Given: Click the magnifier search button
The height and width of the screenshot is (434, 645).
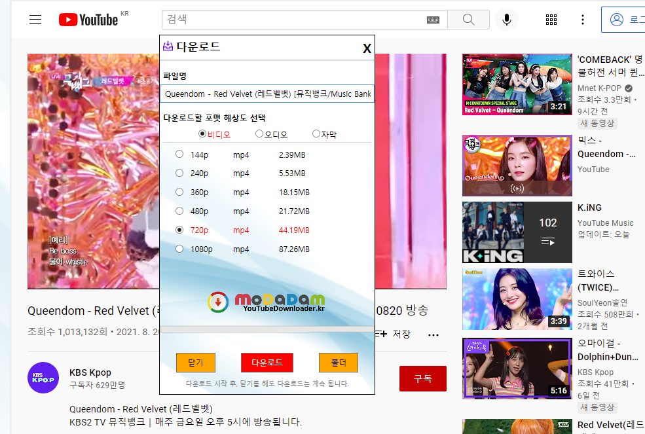Looking at the screenshot, I should [469, 20].
